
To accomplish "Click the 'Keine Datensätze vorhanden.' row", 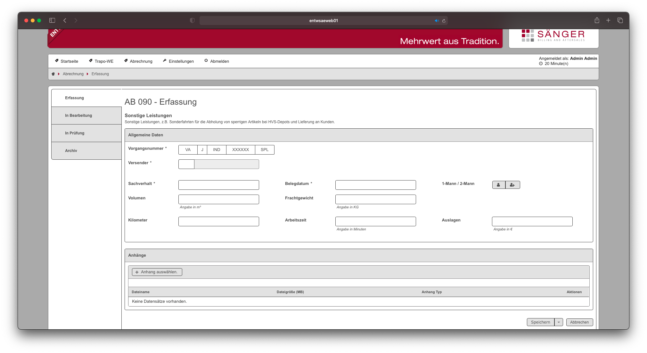I will tap(359, 301).
